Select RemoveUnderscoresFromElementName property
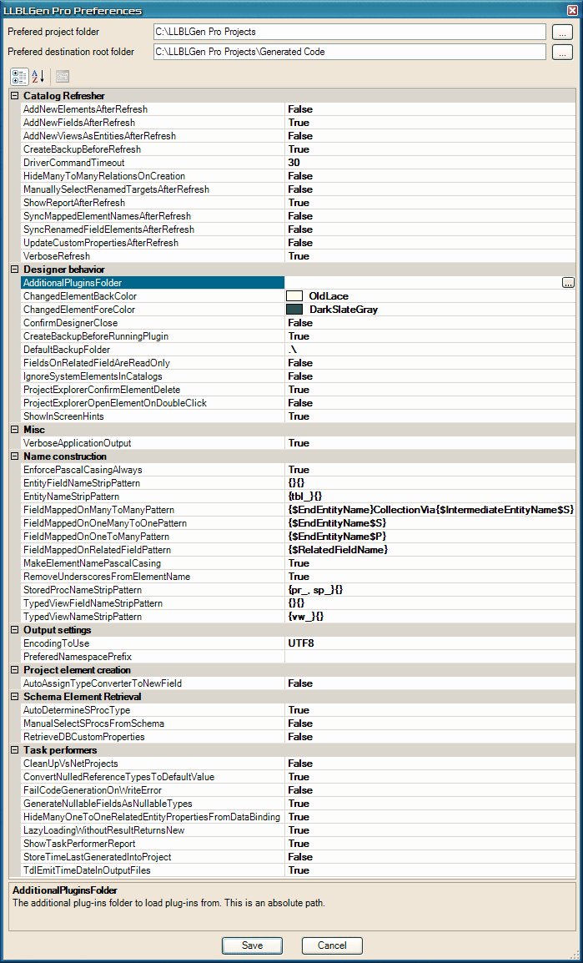583x963 pixels. tap(107, 577)
